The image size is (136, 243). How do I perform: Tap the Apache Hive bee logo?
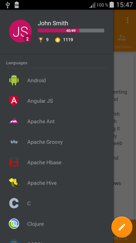[x=14, y=183]
